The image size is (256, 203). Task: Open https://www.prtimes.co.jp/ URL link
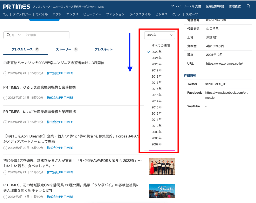point(224,64)
